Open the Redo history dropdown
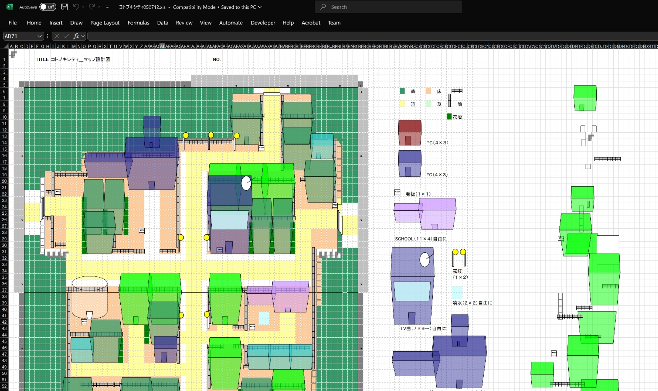 pos(99,7)
